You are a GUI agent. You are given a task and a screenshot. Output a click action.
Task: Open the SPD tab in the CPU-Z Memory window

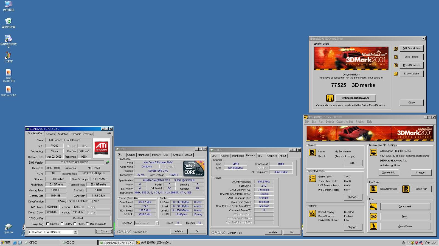[x=260, y=156]
